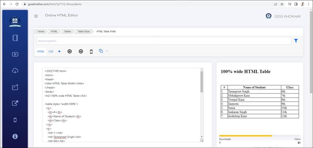
Task: Click the title tag code line
Action: [64, 83]
